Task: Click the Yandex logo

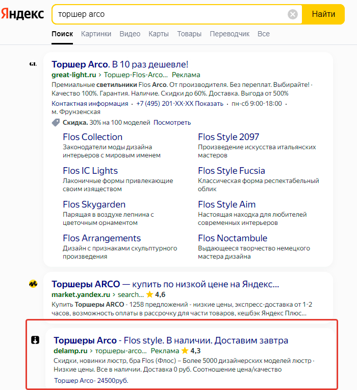Action: 22,14
